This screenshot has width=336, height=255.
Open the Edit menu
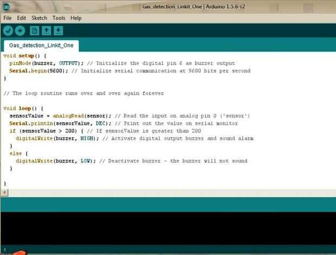click(22, 18)
